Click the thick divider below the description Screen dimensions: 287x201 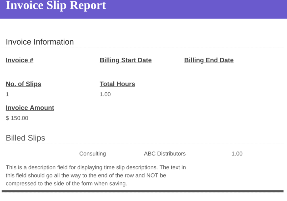(x=143, y=191)
